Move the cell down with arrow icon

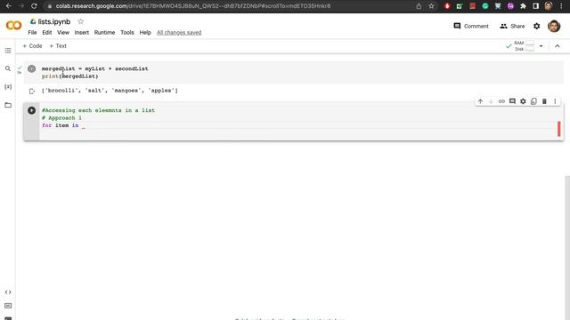[491, 101]
